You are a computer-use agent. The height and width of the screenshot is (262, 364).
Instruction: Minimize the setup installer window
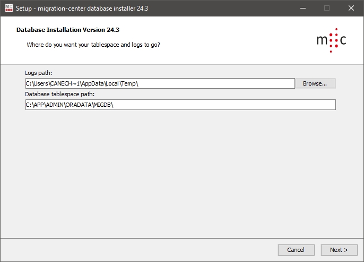pos(302,8)
